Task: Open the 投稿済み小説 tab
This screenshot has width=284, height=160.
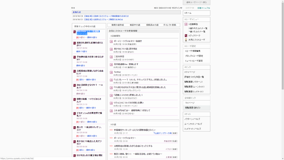Action: click(152, 25)
